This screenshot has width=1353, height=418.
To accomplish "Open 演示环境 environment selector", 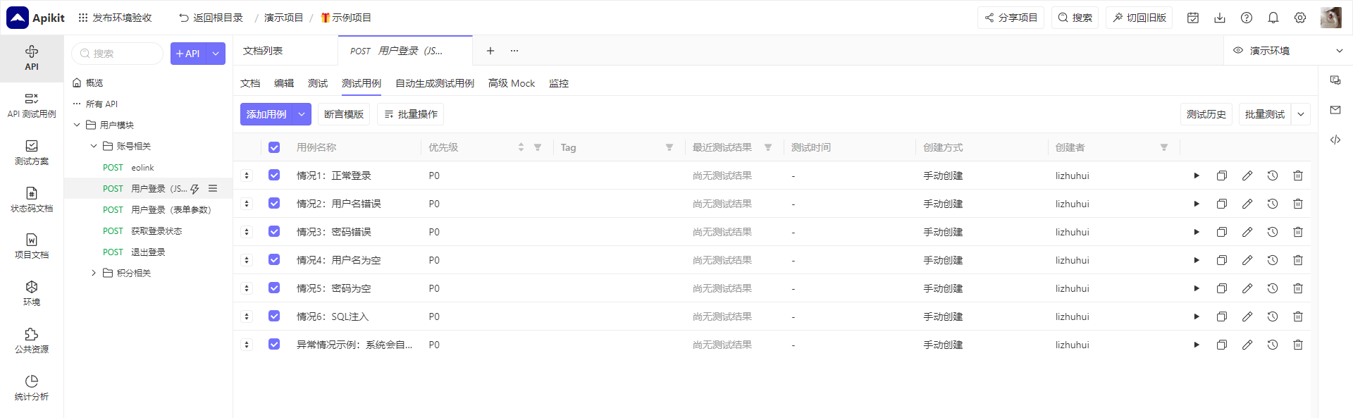I will click(x=1287, y=51).
